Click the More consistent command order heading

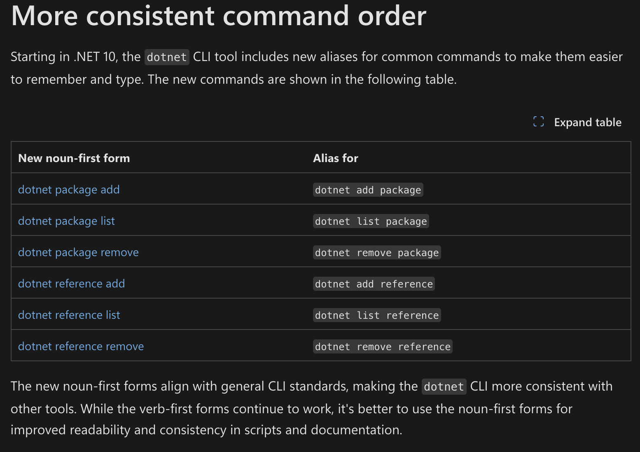218,16
